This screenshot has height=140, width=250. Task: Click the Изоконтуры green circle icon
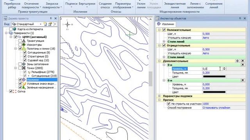pyautogui.click(x=24, y=45)
